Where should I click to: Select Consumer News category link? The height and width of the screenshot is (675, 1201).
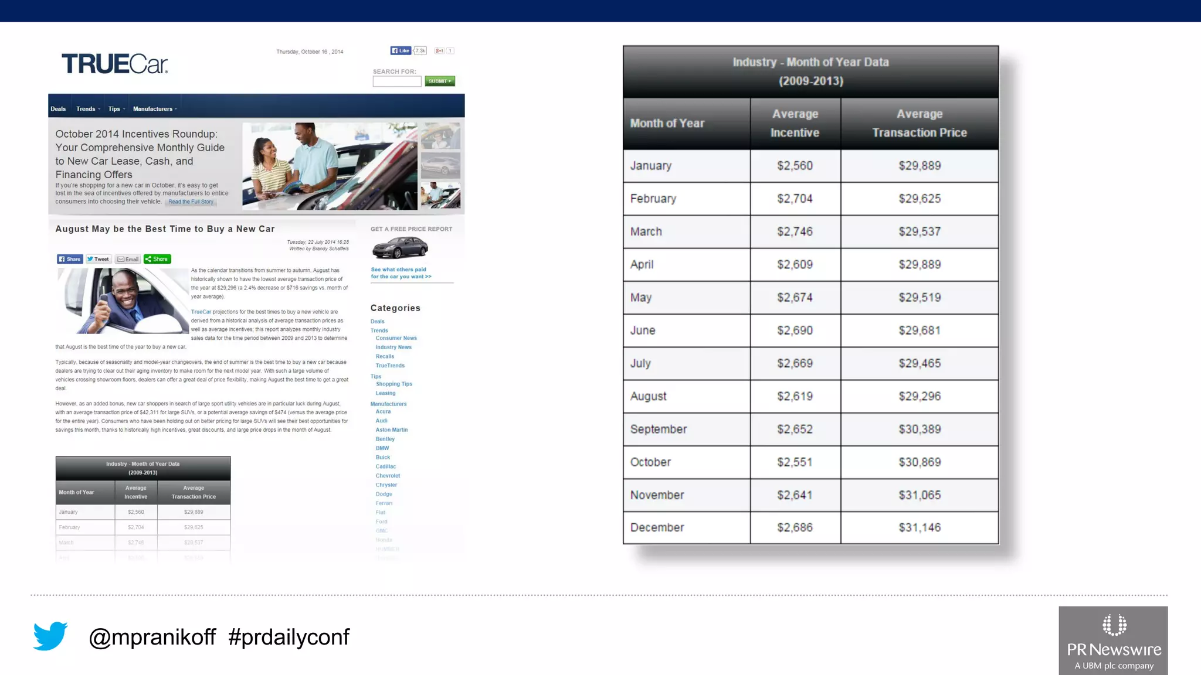tap(396, 338)
